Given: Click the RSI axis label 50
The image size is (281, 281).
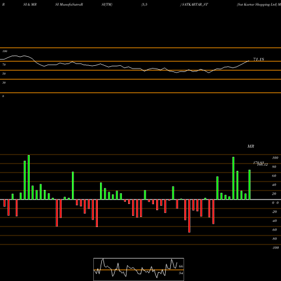Looking at the screenshot, I should (x=4, y=74).
